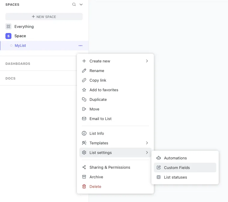Click the Archive box icon
This screenshot has height=202, width=228.
[84, 177]
